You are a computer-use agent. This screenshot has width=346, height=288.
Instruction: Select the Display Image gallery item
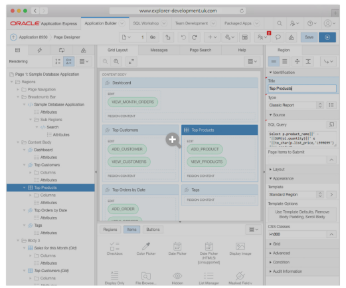[x=240, y=249]
